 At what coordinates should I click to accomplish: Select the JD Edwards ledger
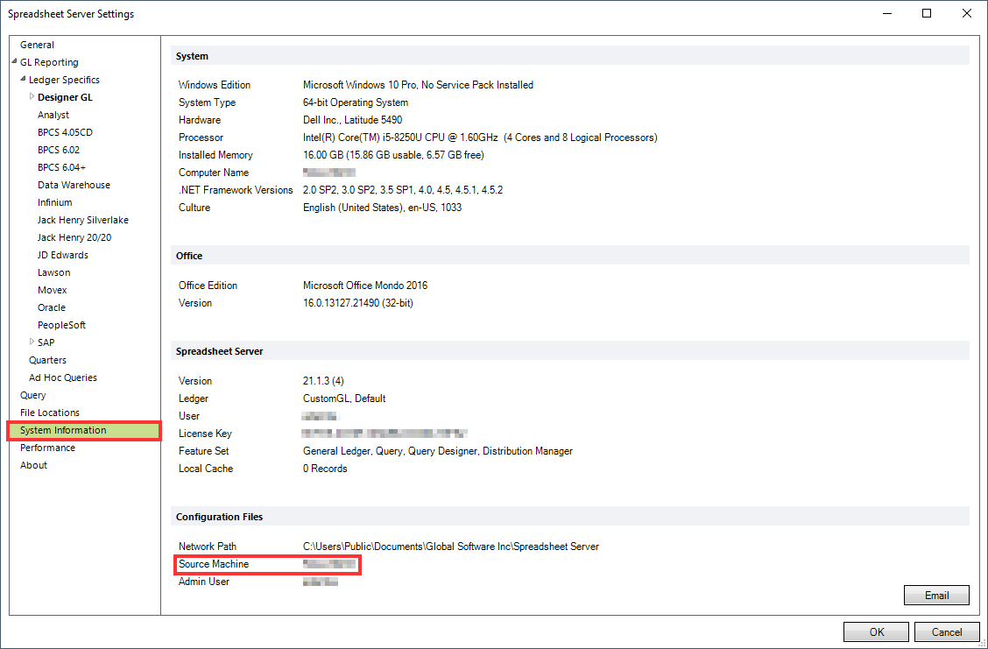(63, 255)
